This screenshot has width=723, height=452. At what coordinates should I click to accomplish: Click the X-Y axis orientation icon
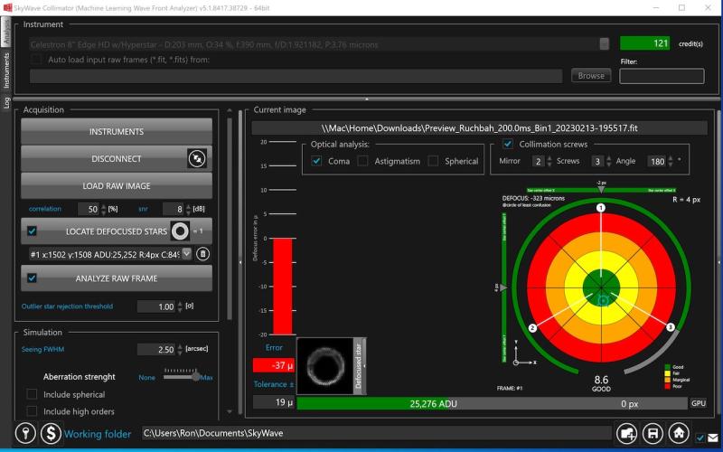click(525, 353)
